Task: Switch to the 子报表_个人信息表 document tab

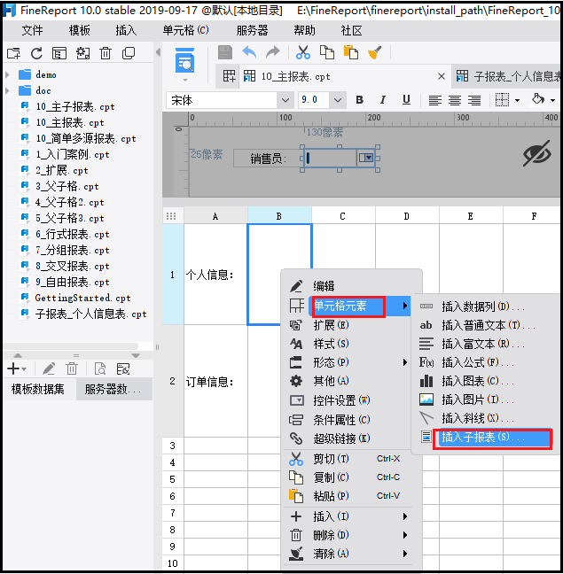Action: pos(508,76)
